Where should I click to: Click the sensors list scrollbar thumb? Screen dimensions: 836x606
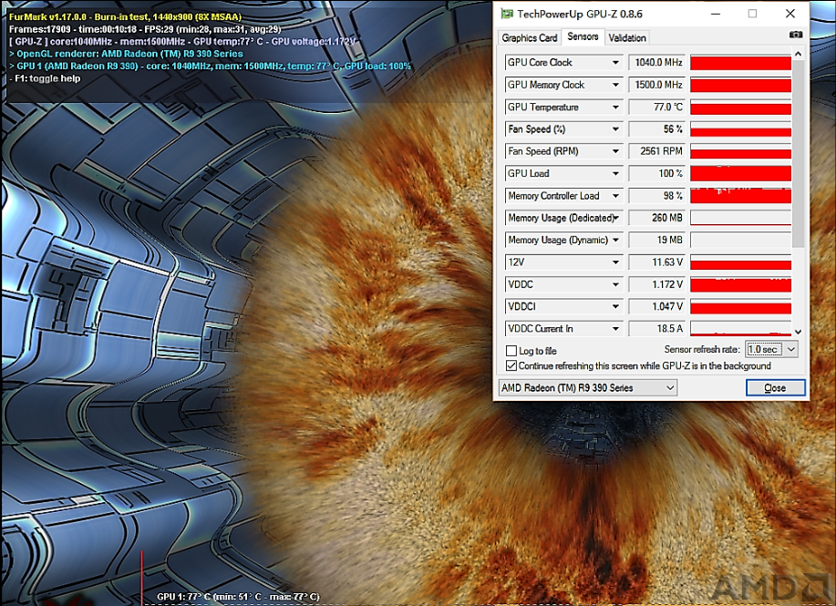coord(798,153)
